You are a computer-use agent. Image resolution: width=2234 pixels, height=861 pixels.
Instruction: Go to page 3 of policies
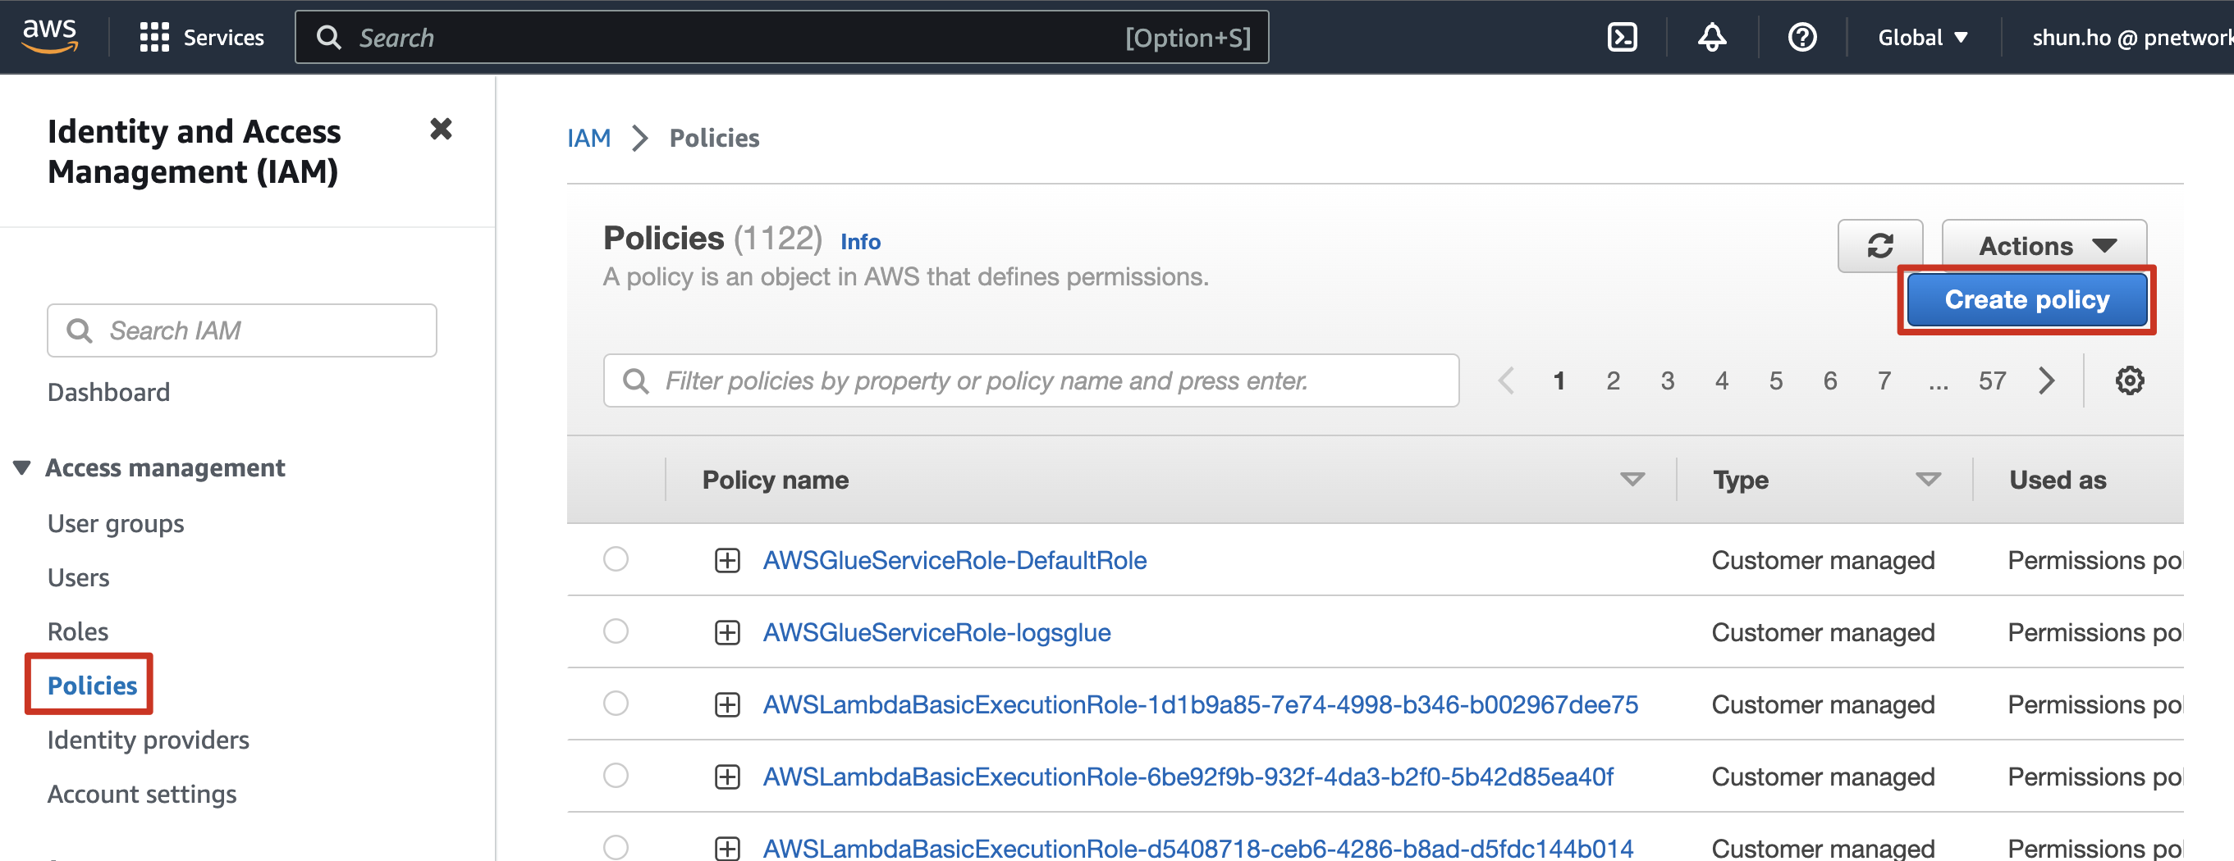(x=1667, y=380)
